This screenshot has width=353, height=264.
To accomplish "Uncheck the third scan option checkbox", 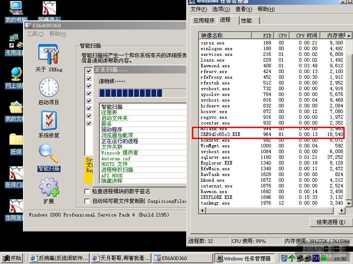I will pos(89,86).
